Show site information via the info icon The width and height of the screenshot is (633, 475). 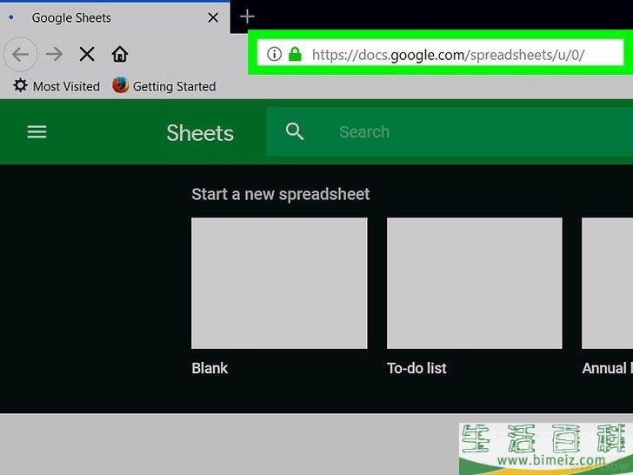(274, 54)
